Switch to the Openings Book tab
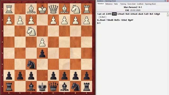Viewport: 169px width, 95px height. coord(150,4)
